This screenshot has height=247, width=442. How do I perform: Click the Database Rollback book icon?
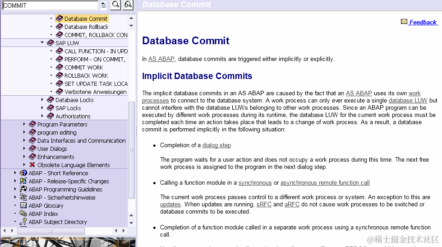(59, 27)
